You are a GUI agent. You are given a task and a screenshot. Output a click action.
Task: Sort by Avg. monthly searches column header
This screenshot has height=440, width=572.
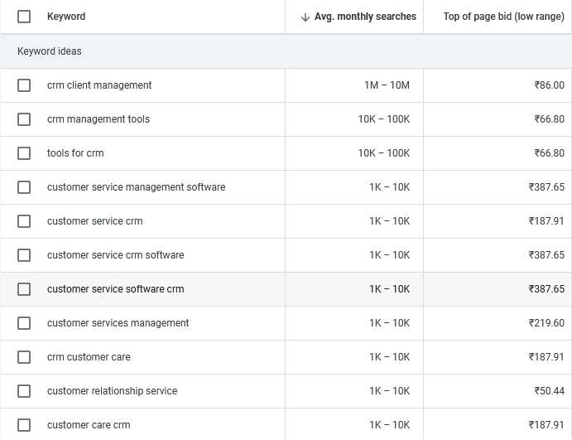point(365,17)
